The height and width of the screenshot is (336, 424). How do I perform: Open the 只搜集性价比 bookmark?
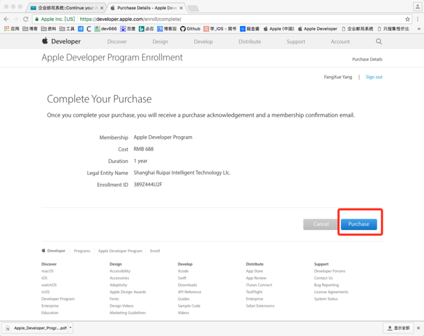point(393,28)
